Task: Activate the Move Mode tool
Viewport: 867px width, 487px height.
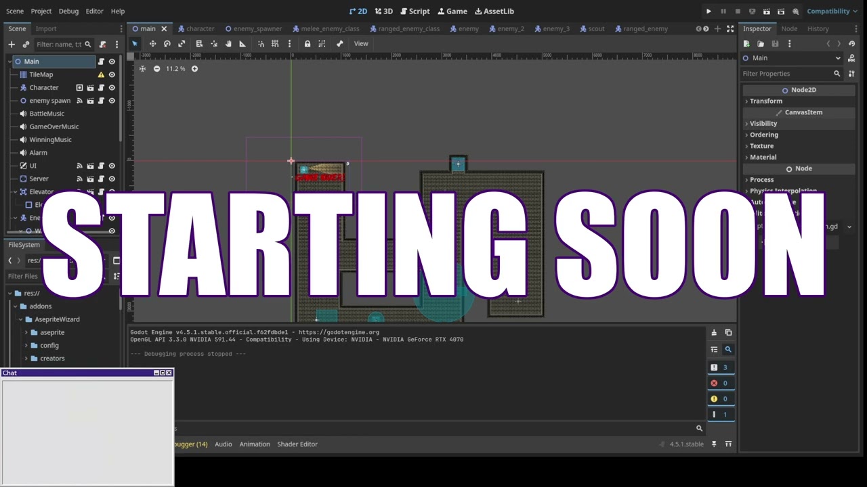Action: [x=152, y=44]
